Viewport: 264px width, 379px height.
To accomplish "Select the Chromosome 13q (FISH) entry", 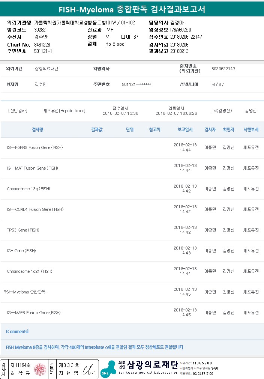I will click(28, 189).
